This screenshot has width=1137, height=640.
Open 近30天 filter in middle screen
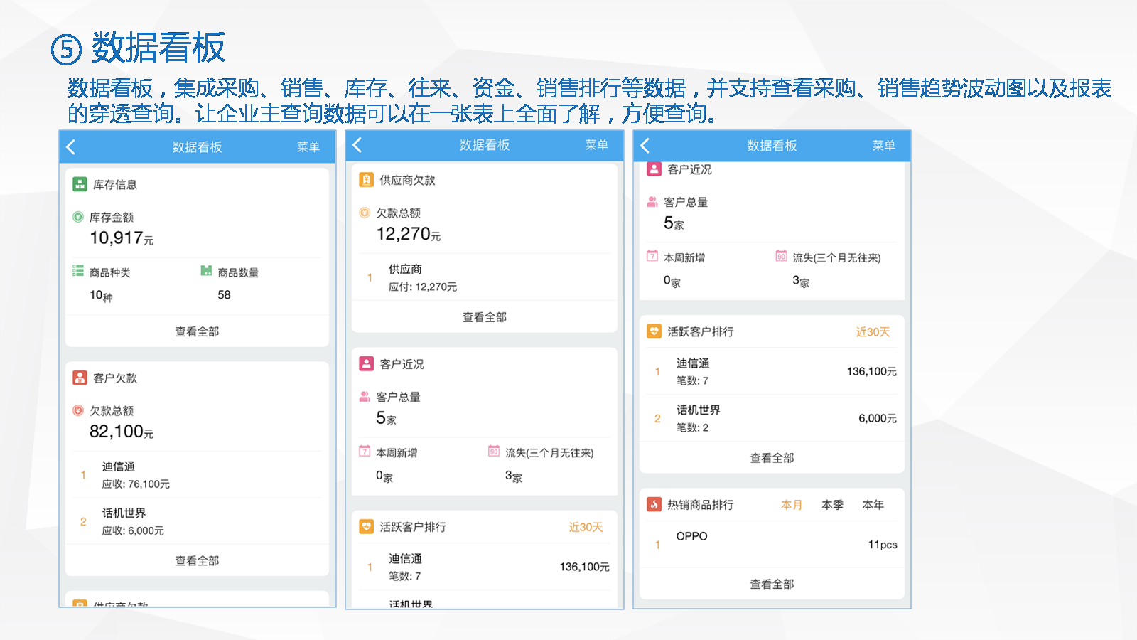point(586,527)
